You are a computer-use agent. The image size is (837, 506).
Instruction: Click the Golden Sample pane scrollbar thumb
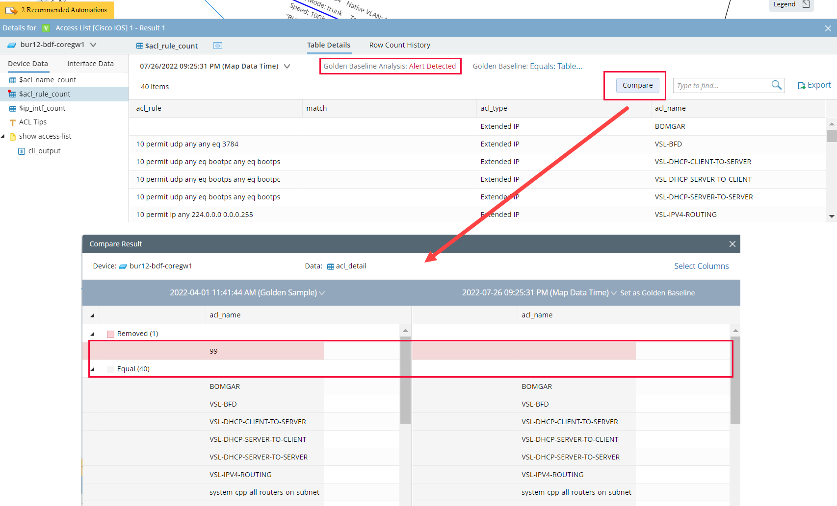pyautogui.click(x=405, y=381)
